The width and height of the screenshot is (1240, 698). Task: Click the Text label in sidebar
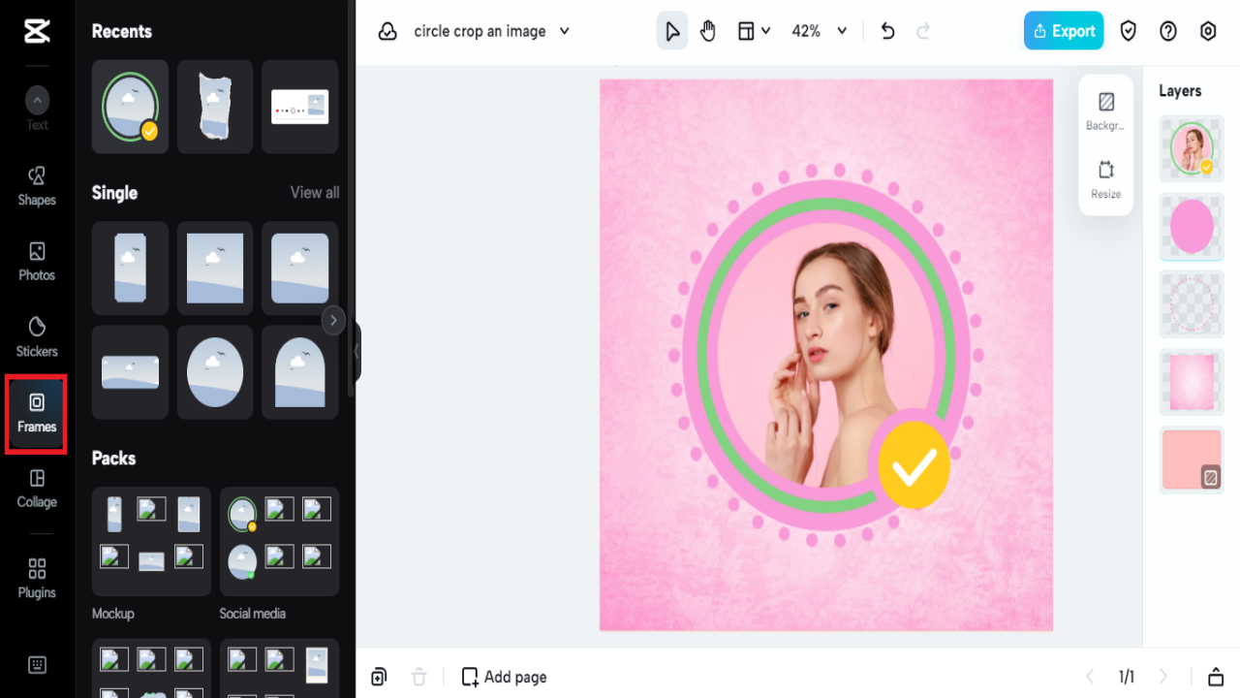click(37, 125)
